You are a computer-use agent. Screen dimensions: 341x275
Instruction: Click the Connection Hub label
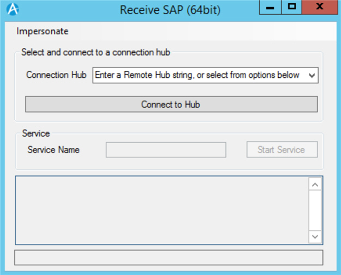56,75
